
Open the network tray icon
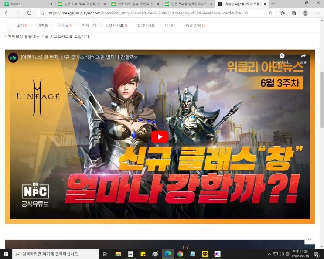click(276, 254)
